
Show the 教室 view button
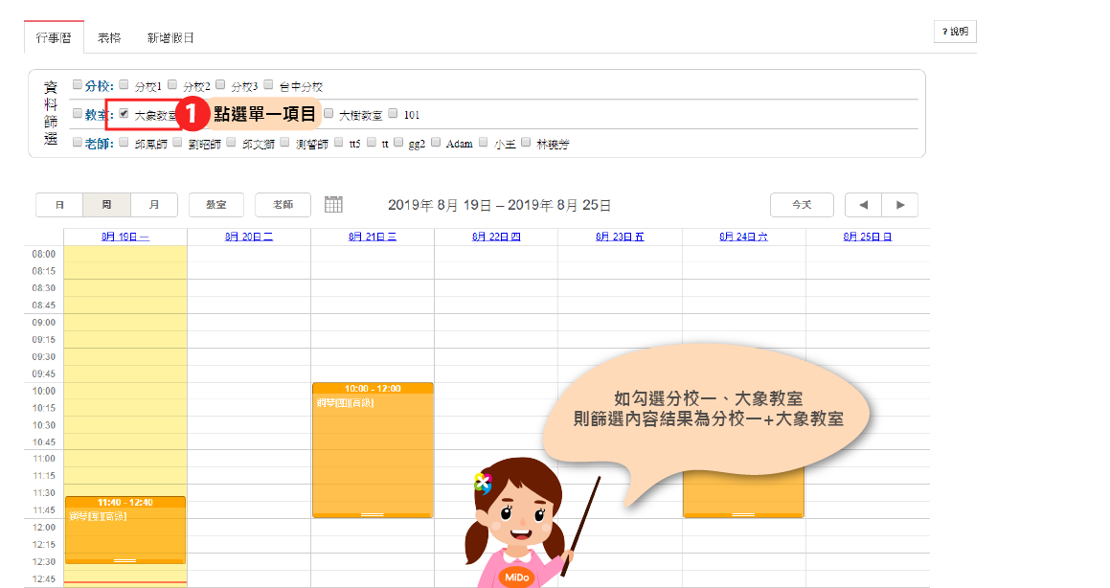(216, 205)
